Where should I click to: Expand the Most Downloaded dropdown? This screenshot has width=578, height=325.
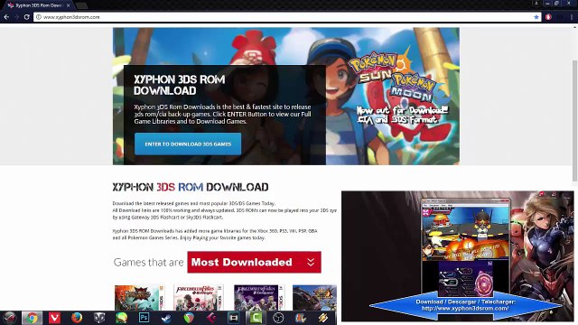point(254,262)
